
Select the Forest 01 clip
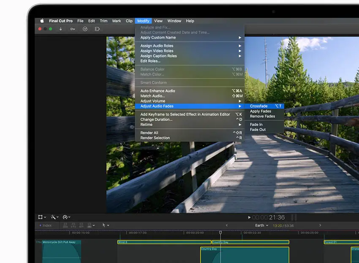point(341,242)
